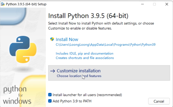Uncheck Install launcher for all users
Screen dimensions: 173x107
pyautogui.click(x=50, y=95)
